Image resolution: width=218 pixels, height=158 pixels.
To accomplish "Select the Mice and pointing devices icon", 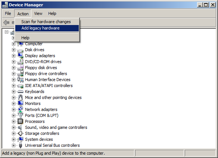I will 21,97.
